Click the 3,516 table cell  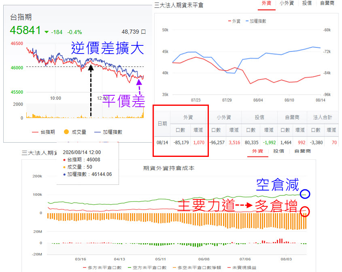pyautogui.click(x=234, y=143)
